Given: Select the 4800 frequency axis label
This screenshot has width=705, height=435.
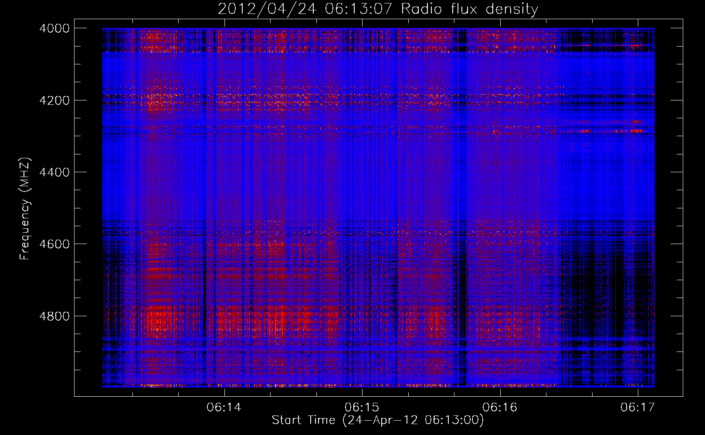Looking at the screenshot, I should [x=54, y=316].
